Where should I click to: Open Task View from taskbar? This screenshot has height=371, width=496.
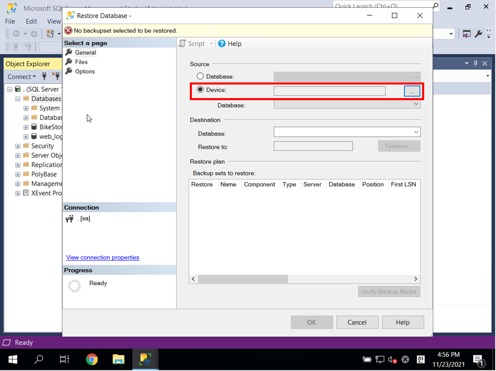click(64, 359)
